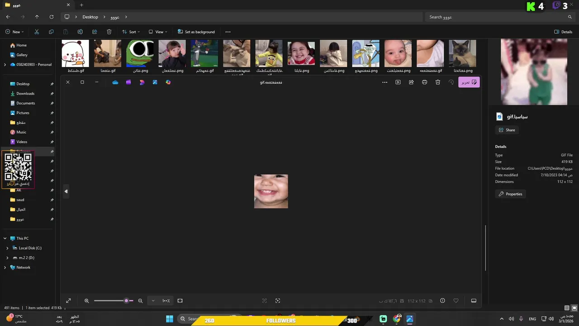
Task: Click the Clipchamp icon in Photos toolbar
Action: (x=128, y=82)
